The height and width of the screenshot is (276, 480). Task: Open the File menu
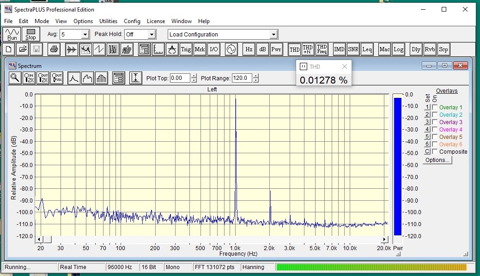pos(8,21)
